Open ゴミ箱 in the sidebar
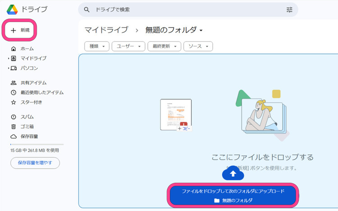 [27, 127]
